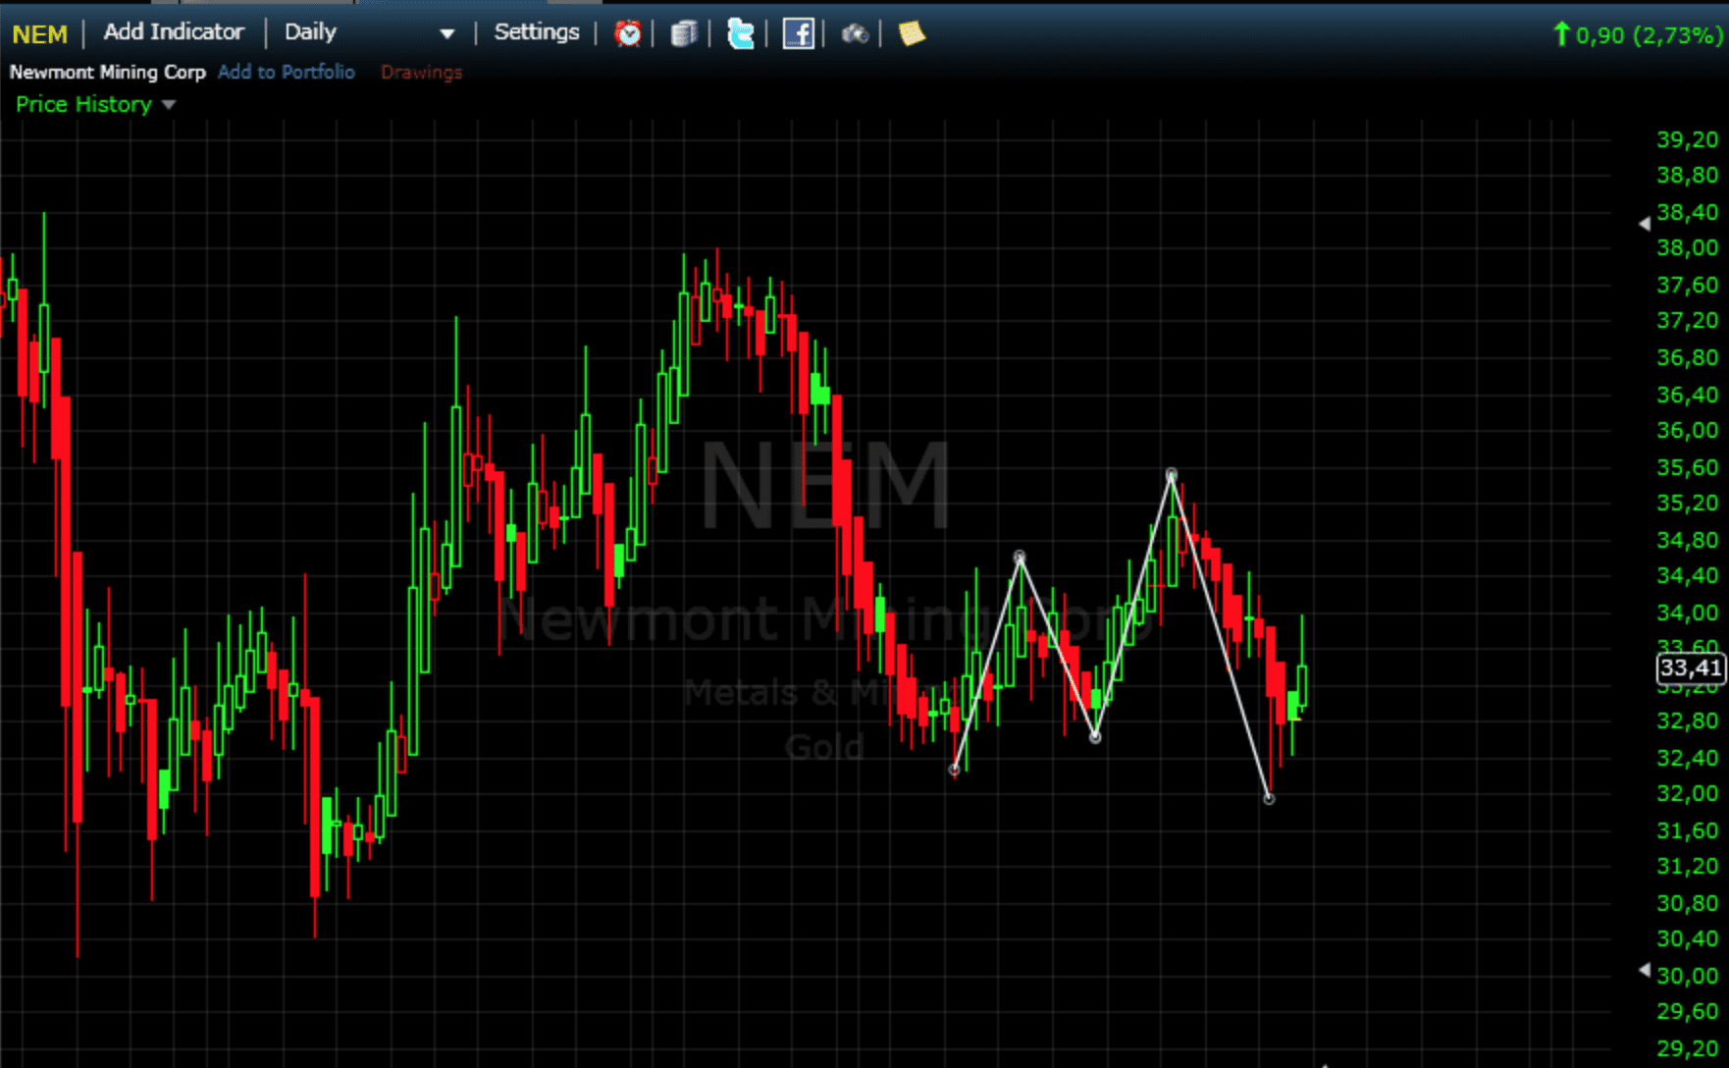Click the 29,20 price axis label

(1687, 1048)
